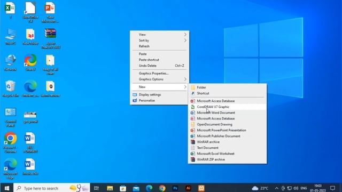Screen dimensions: 342x192
Task: Create a new Folder
Action: pos(227,87)
